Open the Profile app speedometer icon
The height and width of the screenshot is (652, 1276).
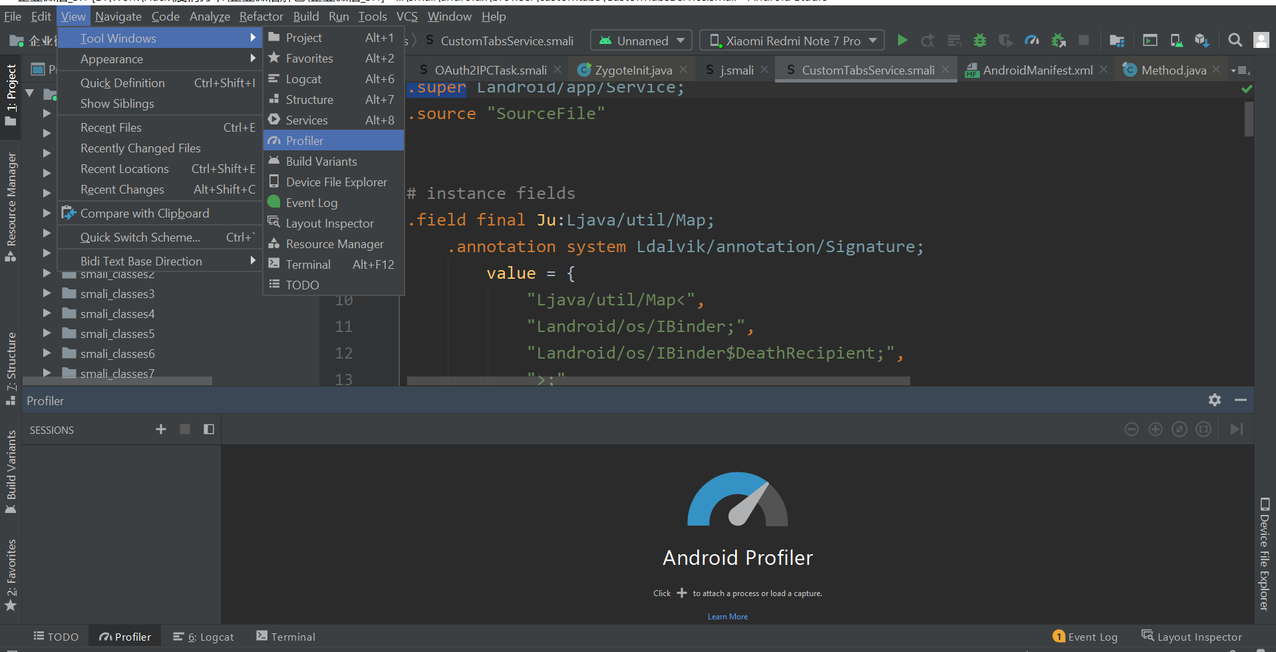tap(1032, 41)
